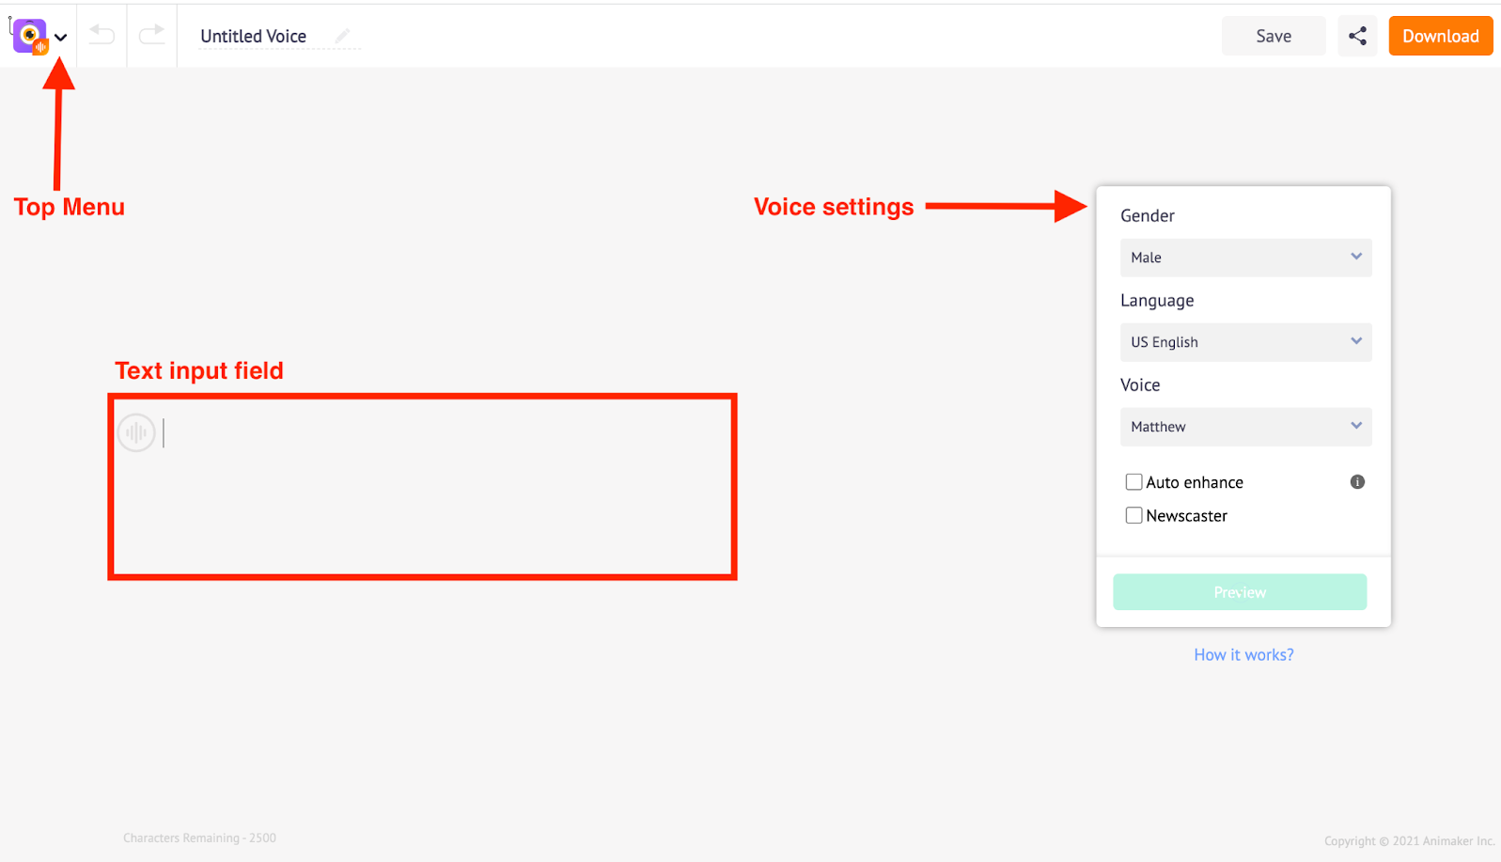
Task: Click the info icon beside Auto enhance
Action: point(1357,482)
